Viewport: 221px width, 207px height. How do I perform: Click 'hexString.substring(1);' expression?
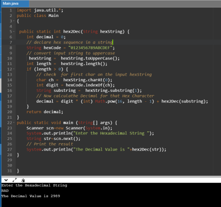click(114, 90)
